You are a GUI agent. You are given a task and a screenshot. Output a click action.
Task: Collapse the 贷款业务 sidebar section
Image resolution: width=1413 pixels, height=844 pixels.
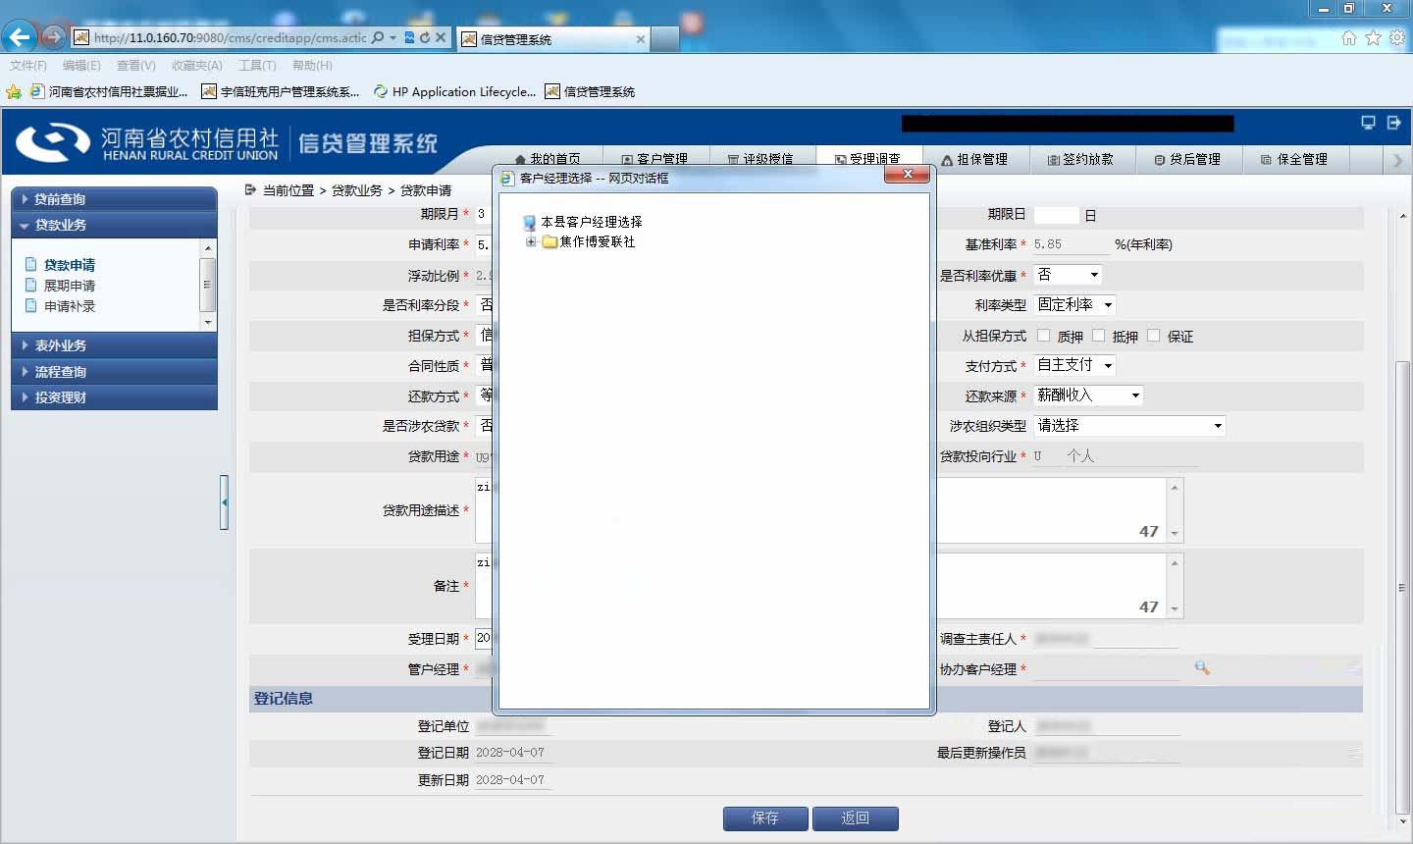coord(114,225)
